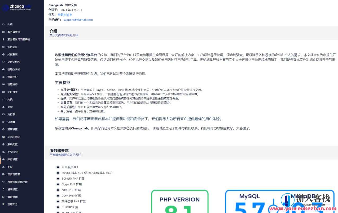
Task: Select the MySQL 版本 5.7+ bullet
Action: [x=58, y=173]
